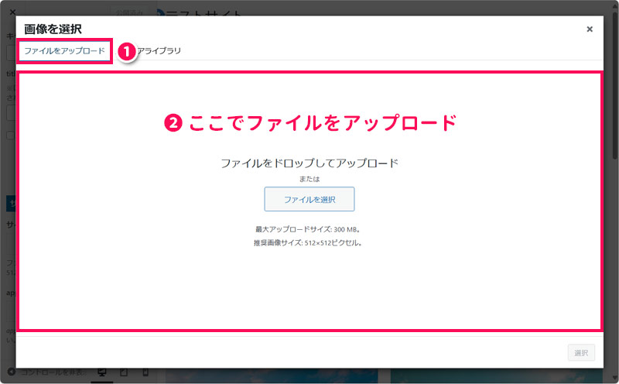Viewport: 619px width, 384px height.
Task: Select mobile preview icon in customizer footer
Action: [145, 372]
